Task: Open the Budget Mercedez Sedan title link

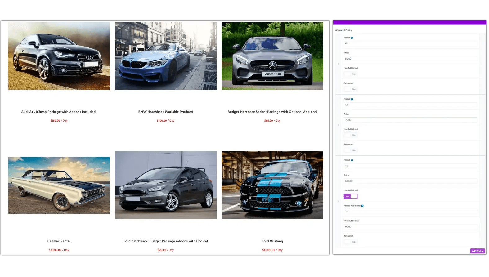Action: coord(272,112)
